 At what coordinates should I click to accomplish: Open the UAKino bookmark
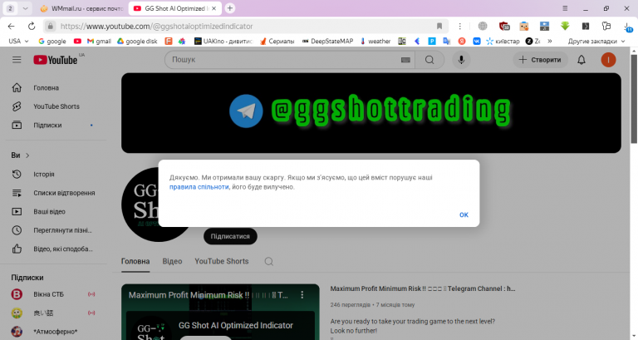pyautogui.click(x=223, y=41)
